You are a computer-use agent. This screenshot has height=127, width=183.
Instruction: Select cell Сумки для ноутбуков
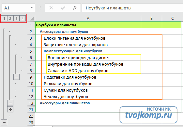(x=88, y=90)
